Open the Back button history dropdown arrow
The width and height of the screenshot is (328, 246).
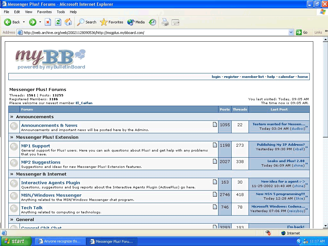coord(24,22)
